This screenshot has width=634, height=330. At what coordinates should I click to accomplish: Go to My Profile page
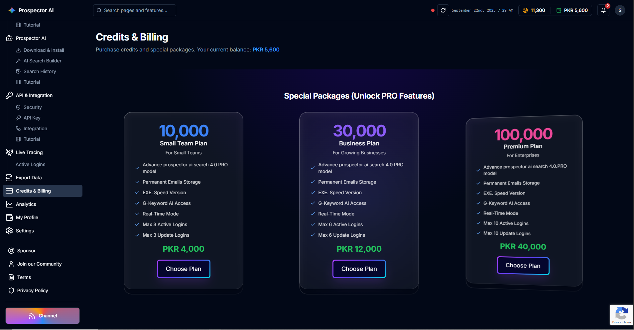tap(27, 217)
